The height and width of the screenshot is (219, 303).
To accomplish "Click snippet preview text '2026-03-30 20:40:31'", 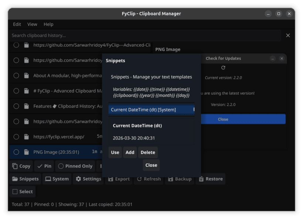I will pos(134,138).
